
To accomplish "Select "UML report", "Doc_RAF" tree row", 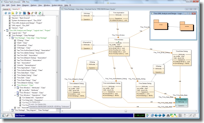I will [x=21, y=25].
